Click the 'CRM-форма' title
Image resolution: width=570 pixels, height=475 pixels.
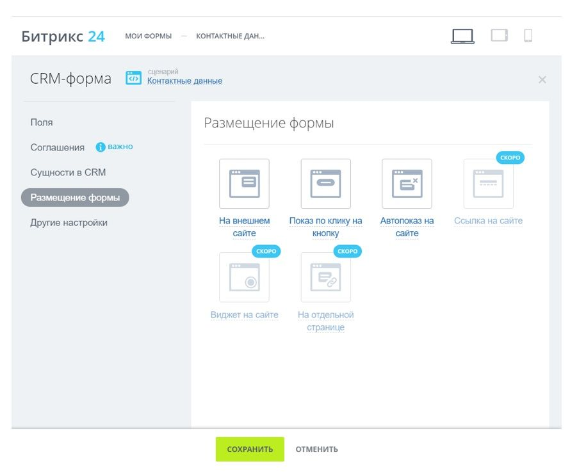tap(70, 79)
